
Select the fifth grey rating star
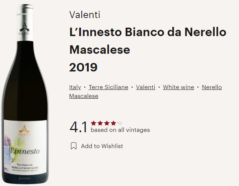pyautogui.click(x=120, y=123)
